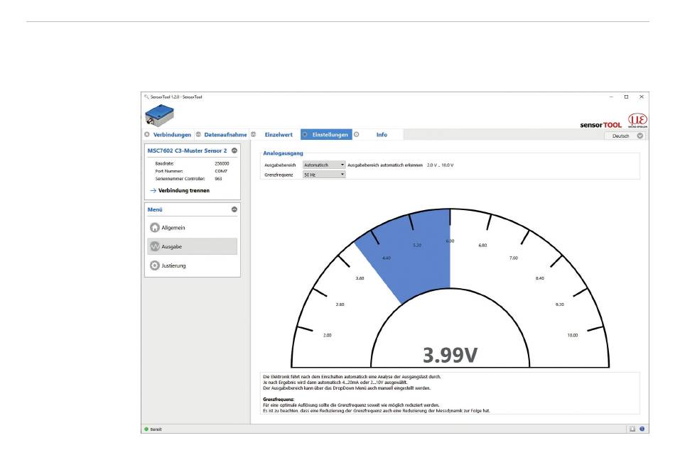This screenshot has height=472, width=675.
Task: Collapse the MSC7602 C3-Muster Sensor 2 panel
Action: tap(234, 150)
